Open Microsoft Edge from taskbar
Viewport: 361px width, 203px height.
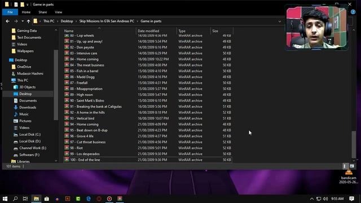point(89,198)
